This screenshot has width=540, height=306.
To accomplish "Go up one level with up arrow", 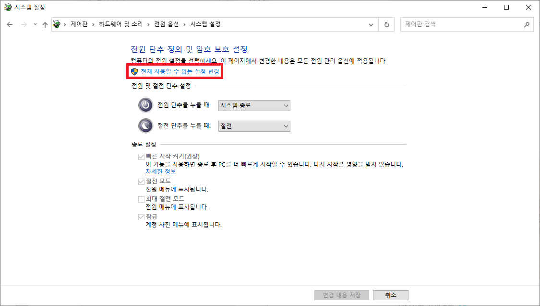I will (45, 24).
